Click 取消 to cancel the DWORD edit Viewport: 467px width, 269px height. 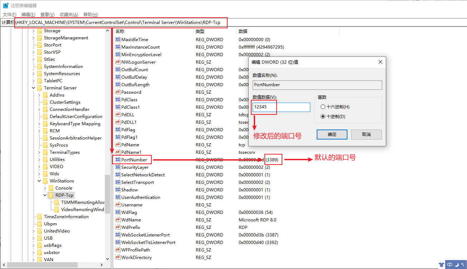pos(366,134)
